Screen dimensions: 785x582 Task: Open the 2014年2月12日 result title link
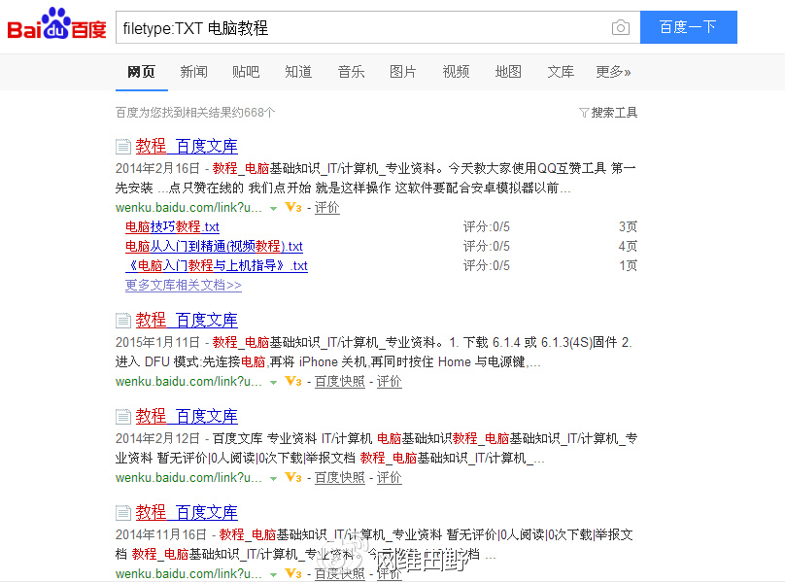pos(187,416)
